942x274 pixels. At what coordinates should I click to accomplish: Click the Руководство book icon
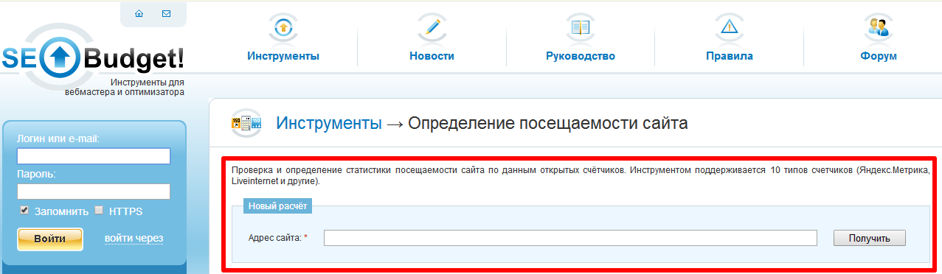click(x=581, y=28)
